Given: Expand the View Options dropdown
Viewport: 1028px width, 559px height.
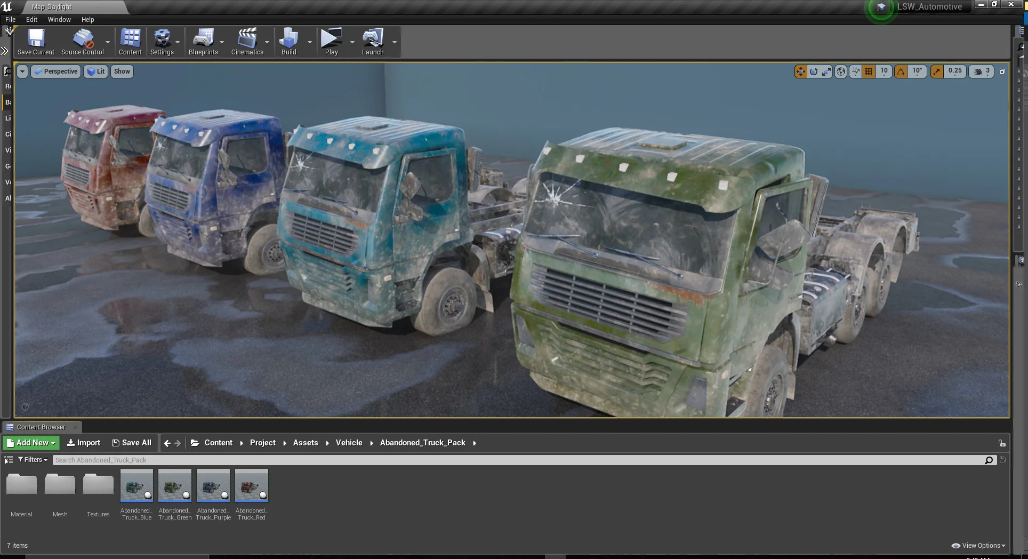Looking at the screenshot, I should [x=979, y=546].
